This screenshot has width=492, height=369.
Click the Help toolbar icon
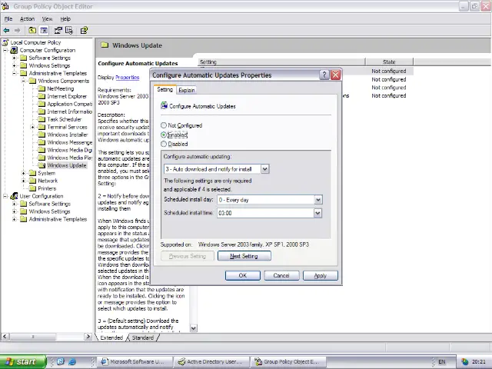click(84, 30)
